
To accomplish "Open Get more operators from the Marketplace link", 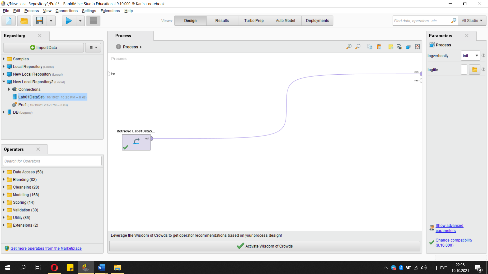I will pos(46,248).
